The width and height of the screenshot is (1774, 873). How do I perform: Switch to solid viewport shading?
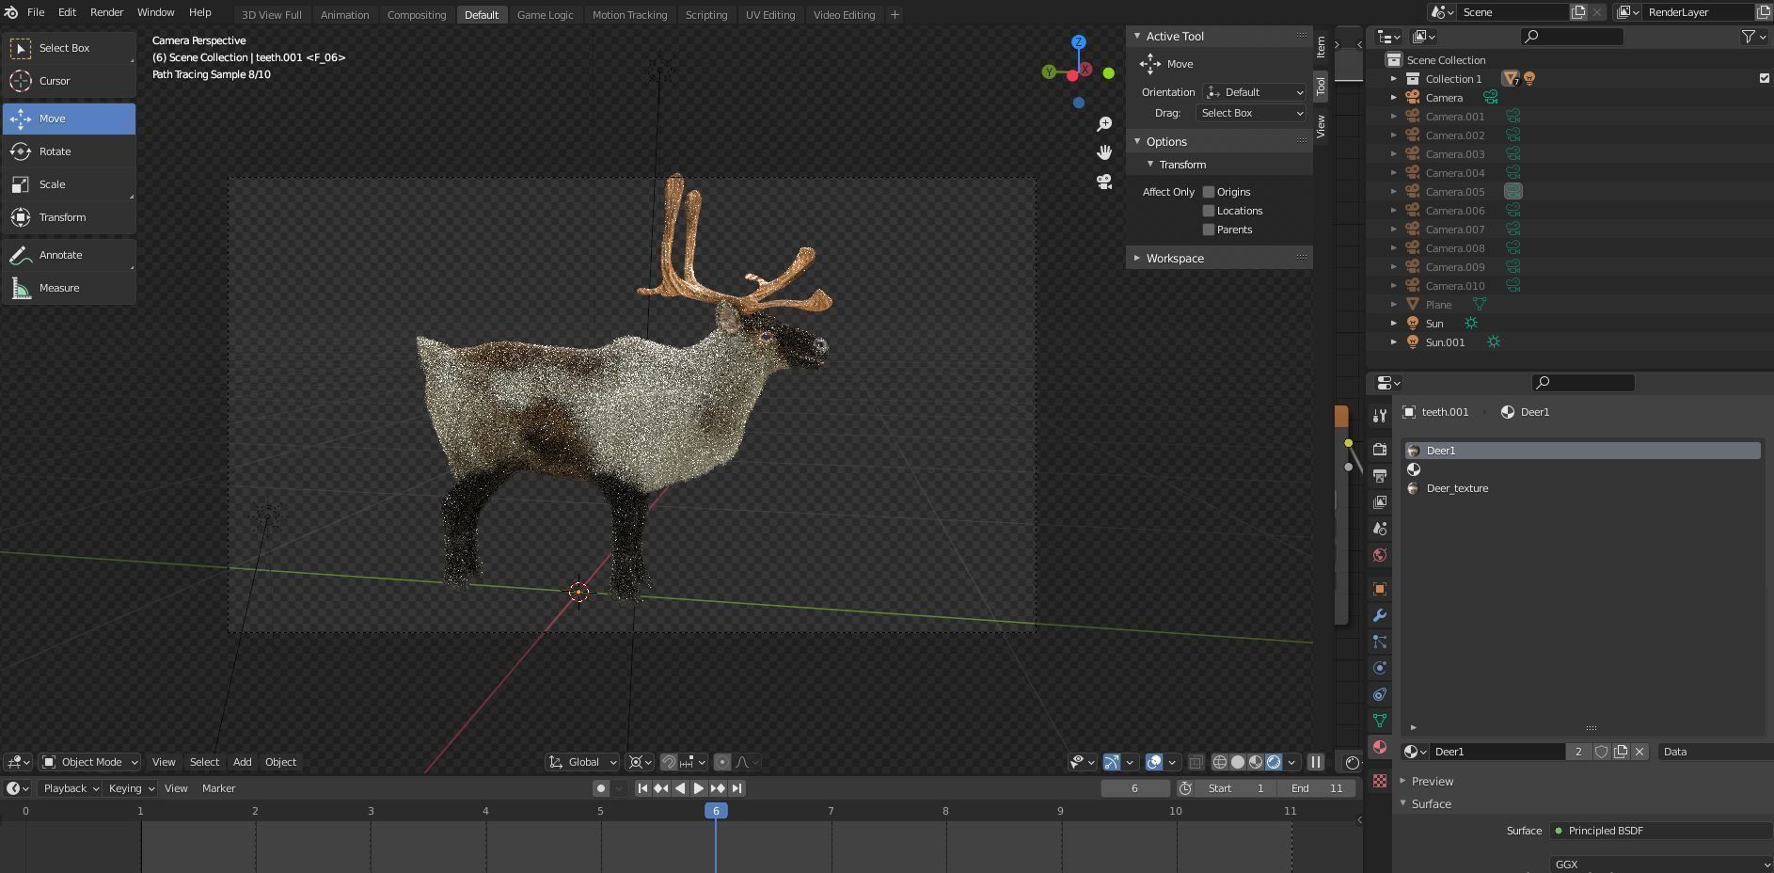pos(1238,762)
